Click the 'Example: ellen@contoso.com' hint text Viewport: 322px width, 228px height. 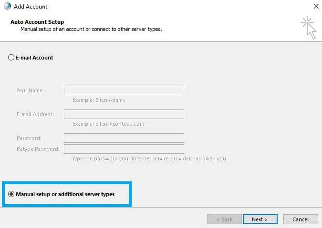point(108,124)
